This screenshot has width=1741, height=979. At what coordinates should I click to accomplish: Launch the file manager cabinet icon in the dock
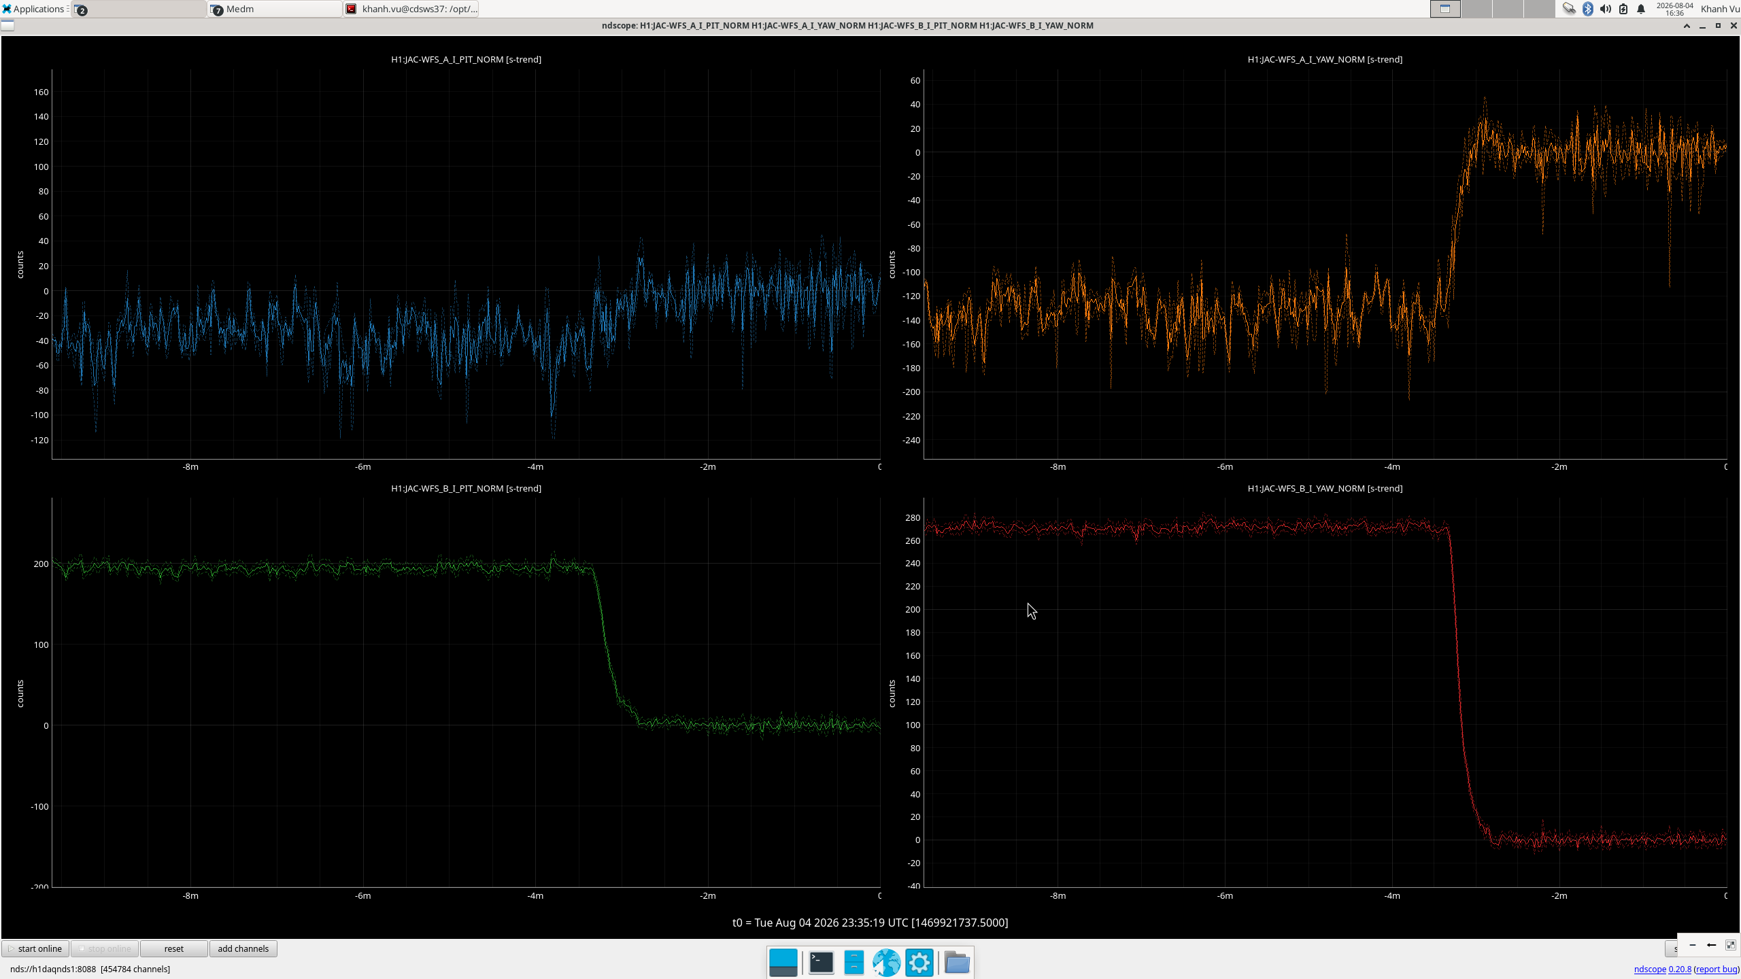[853, 962]
